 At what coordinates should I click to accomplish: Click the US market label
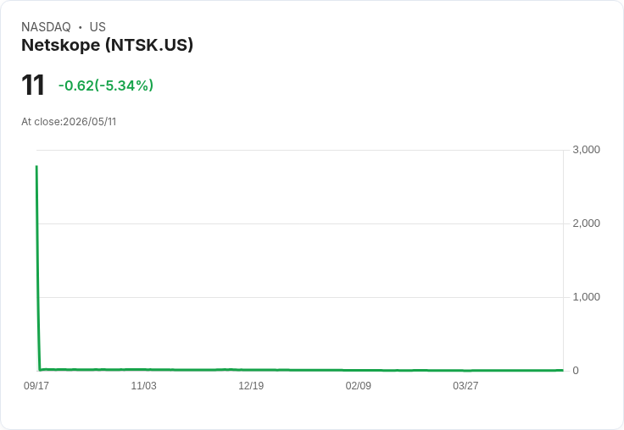tap(97, 27)
